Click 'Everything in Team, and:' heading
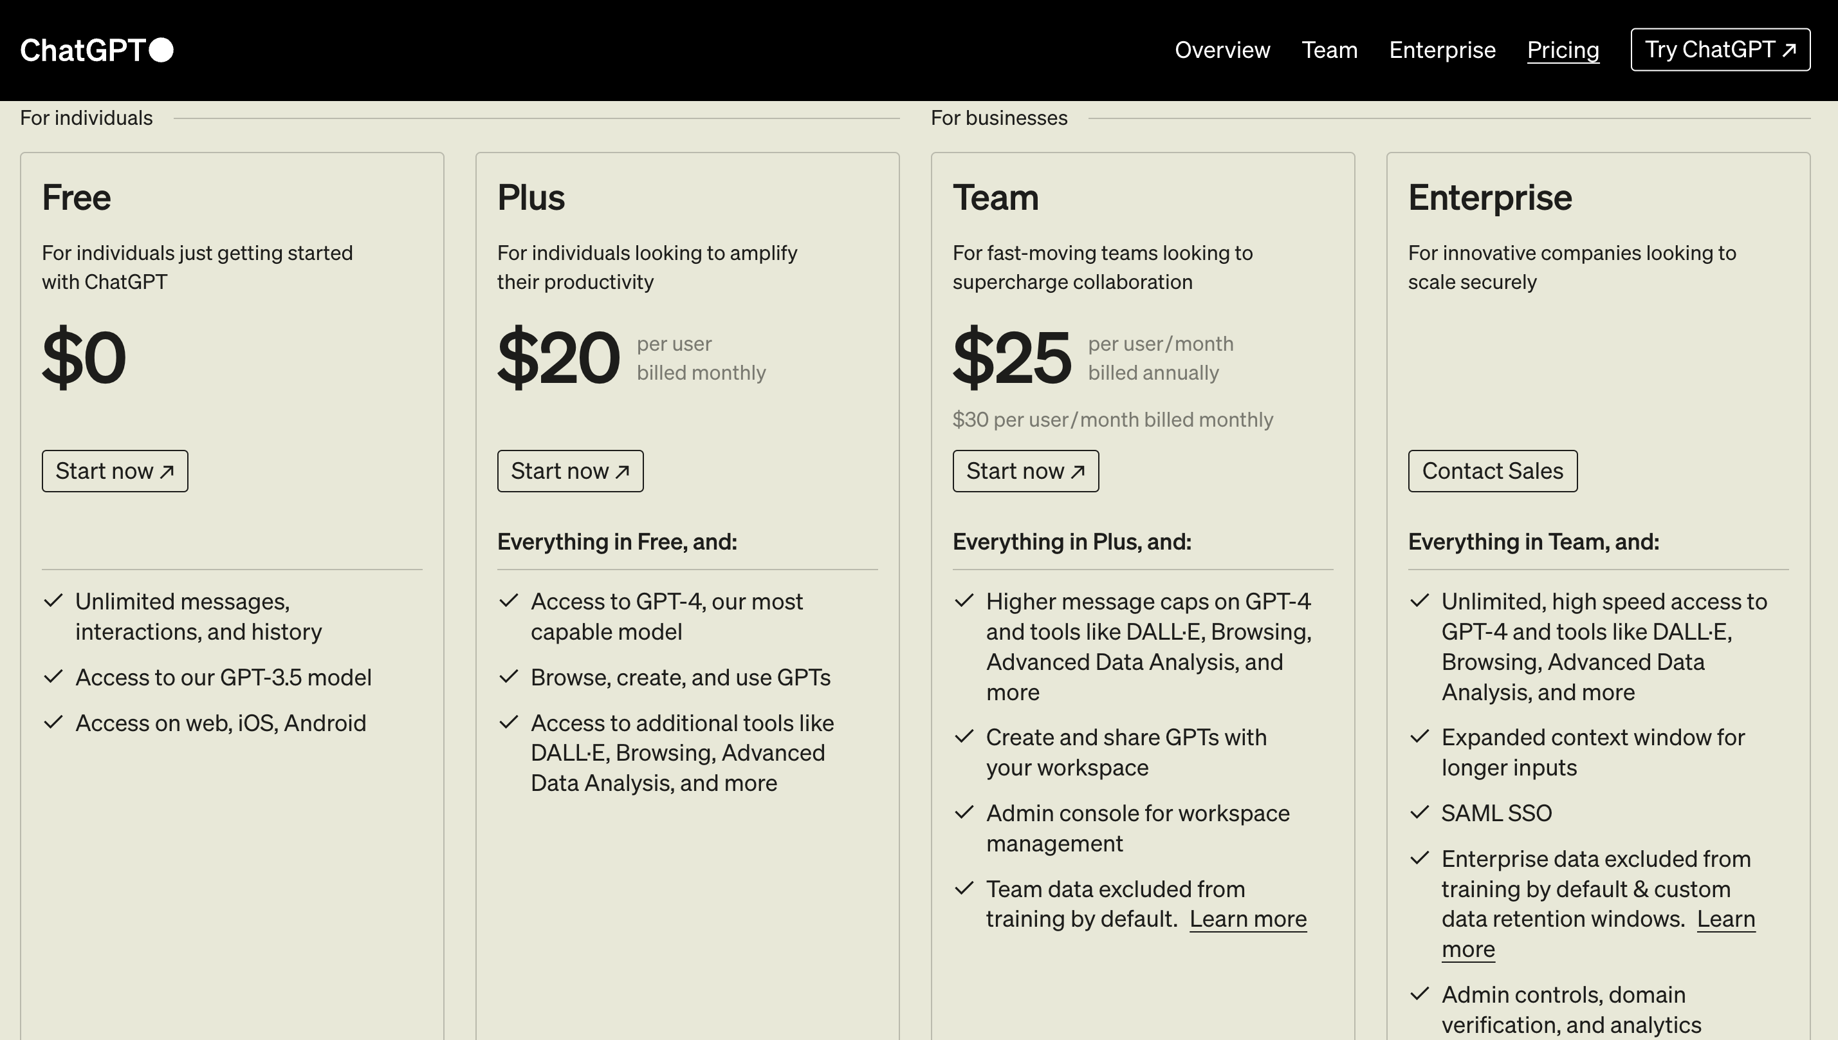This screenshot has height=1040, width=1838. pyautogui.click(x=1534, y=542)
